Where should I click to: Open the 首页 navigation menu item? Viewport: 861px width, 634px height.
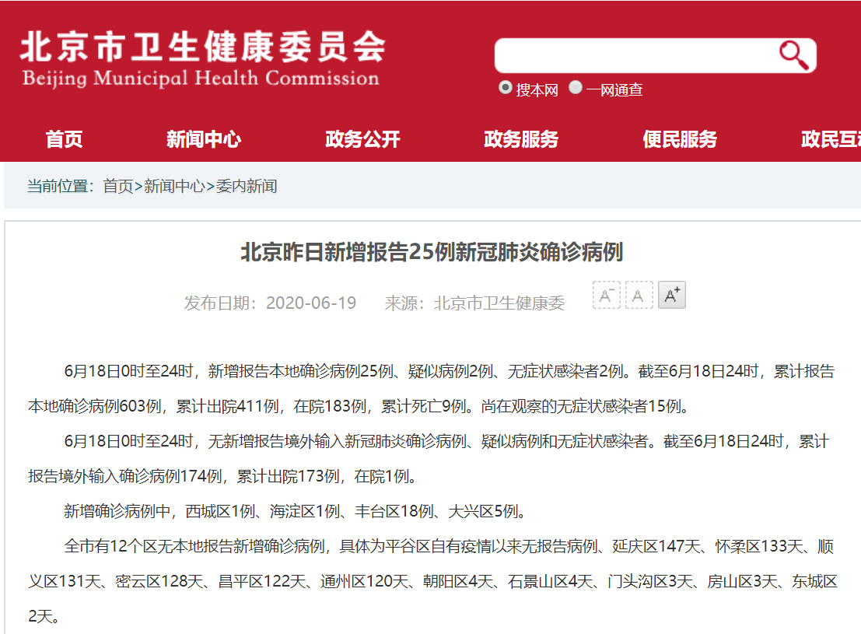64,139
